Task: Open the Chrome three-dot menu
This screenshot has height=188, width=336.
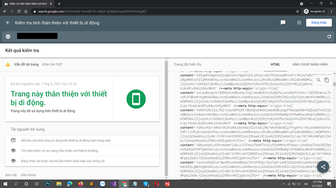Action: [x=331, y=11]
